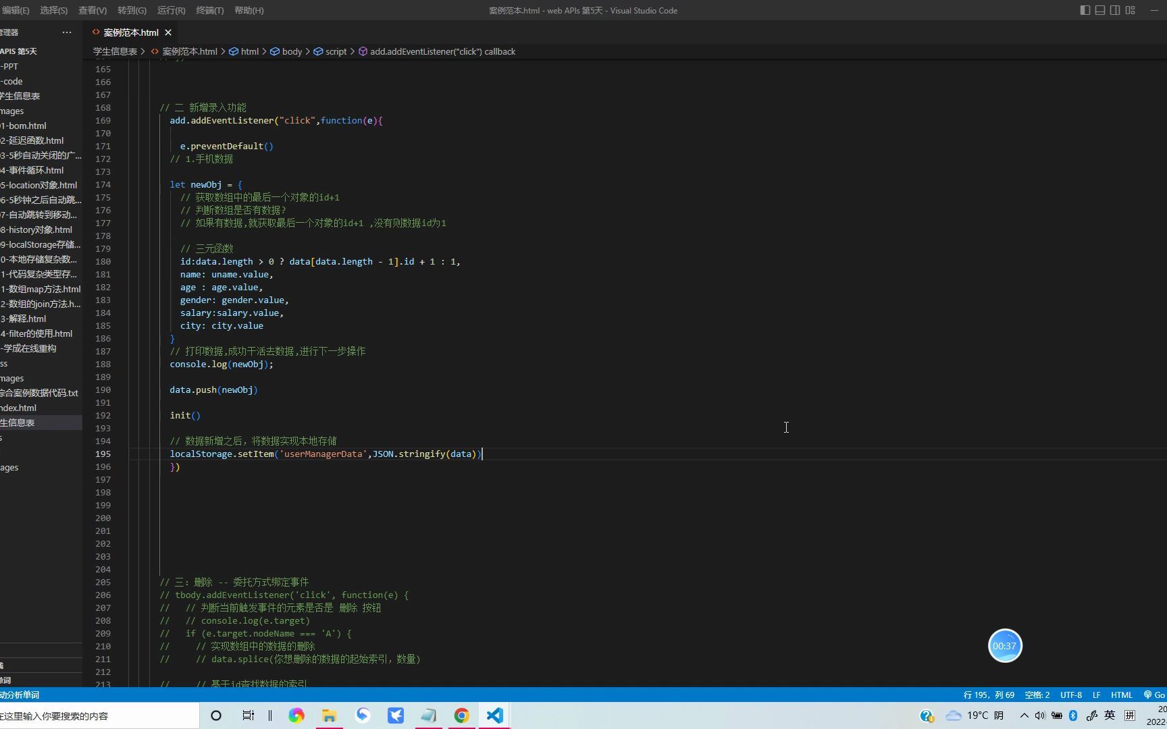1167x729 pixels.
Task: Open the 终端(T) menu
Action: tap(209, 10)
